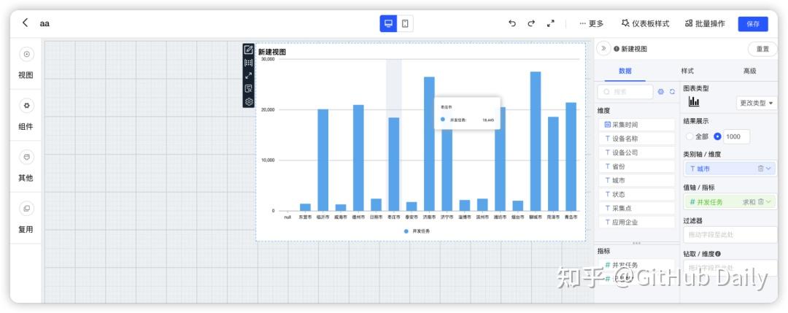Click the 聊城市 bar in chart
Viewport: 788px width, 313px height.
click(536, 141)
